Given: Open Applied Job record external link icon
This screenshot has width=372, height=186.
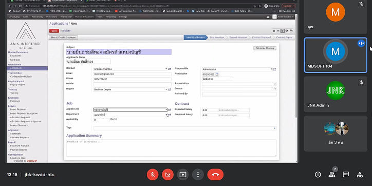Looking at the screenshot, I should point(170,110).
